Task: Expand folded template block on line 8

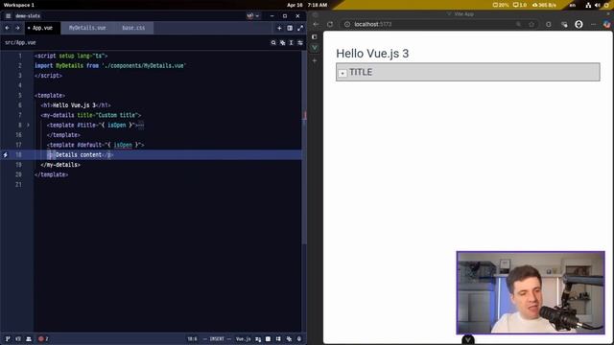Action: point(28,126)
